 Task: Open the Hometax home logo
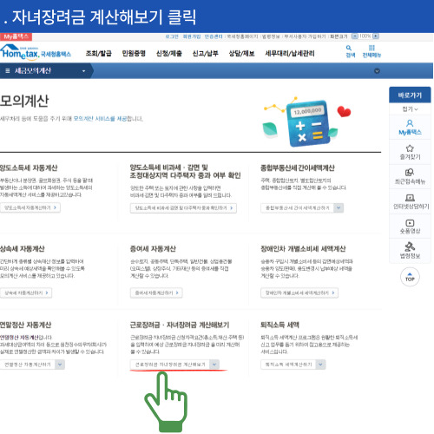click(36, 53)
